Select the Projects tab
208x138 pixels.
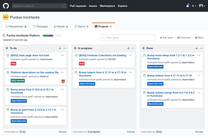(103, 27)
